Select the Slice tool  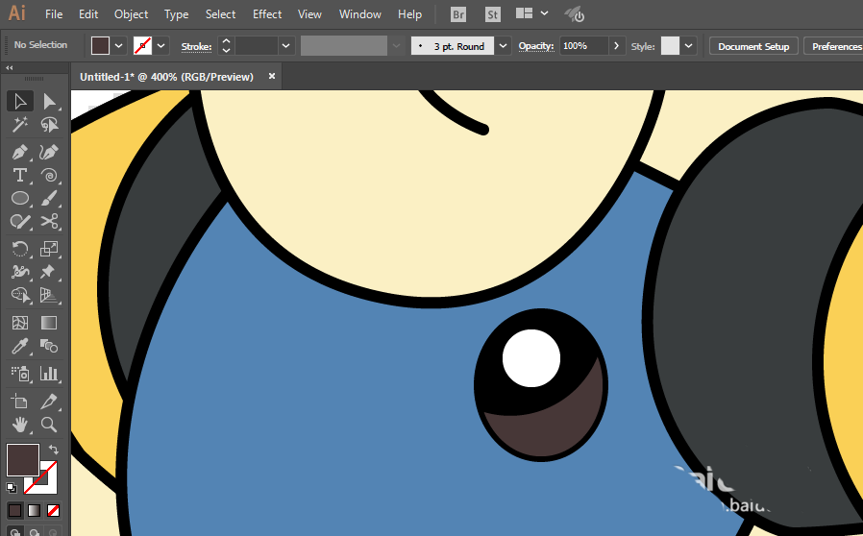(49, 402)
